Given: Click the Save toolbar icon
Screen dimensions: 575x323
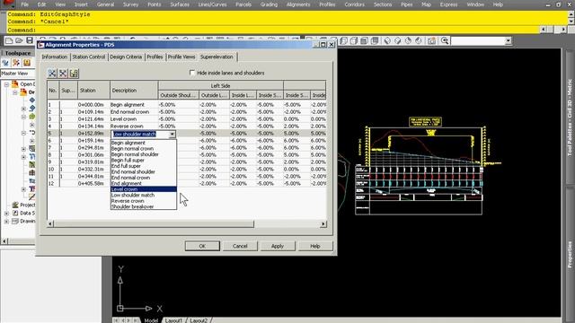Looking at the screenshot, I should coord(30,40).
